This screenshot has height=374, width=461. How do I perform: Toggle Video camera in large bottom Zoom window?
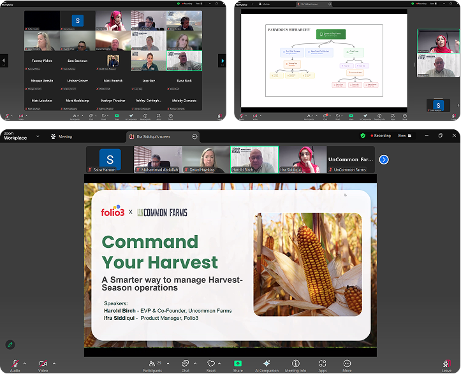tap(43, 364)
